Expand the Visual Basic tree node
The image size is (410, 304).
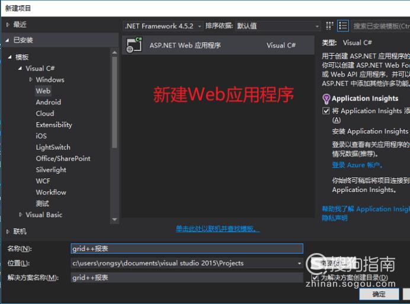coord(20,215)
